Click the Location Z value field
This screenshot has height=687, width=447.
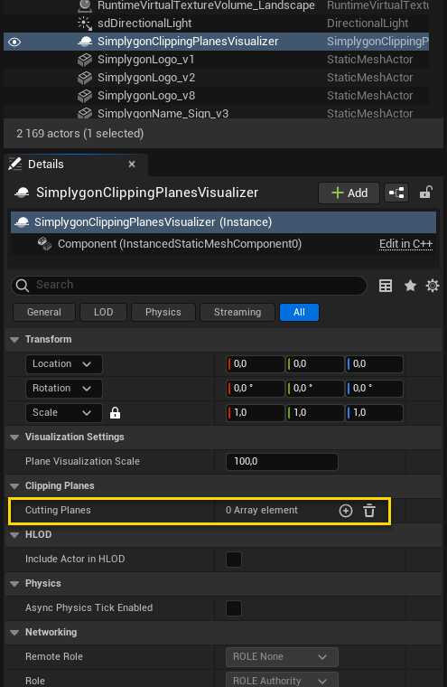pyautogui.click(x=375, y=364)
